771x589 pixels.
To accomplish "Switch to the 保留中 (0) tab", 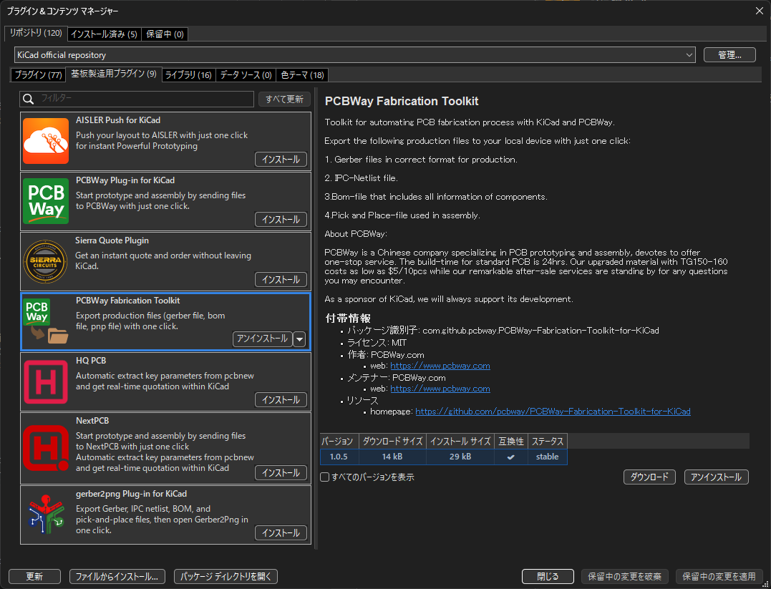I will point(165,34).
